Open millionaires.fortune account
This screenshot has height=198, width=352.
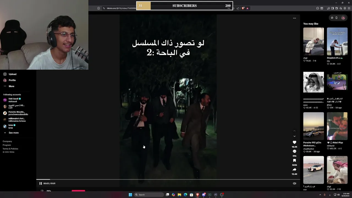(x=14, y=120)
